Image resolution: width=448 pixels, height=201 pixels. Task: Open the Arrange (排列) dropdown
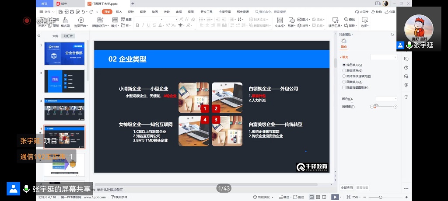tap(304, 25)
